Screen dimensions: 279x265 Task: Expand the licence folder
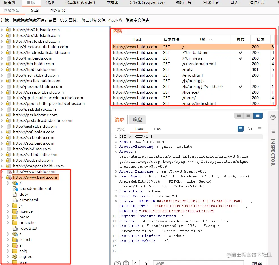8,211
